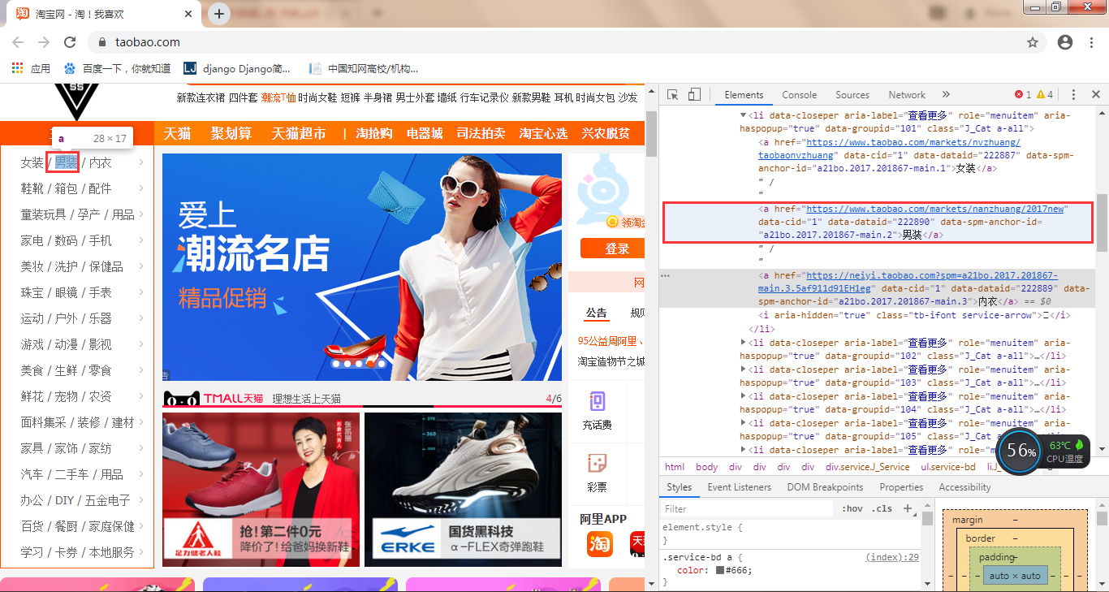
Task: Collapse the li node with data-groupid 101
Action: coord(743,115)
